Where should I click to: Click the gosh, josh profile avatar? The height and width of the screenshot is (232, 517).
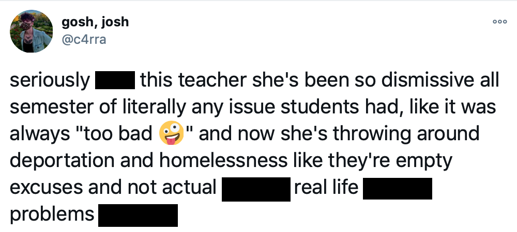tap(32, 31)
